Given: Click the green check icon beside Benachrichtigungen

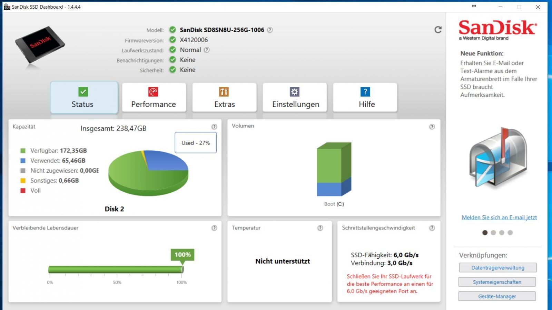Looking at the screenshot, I should [x=172, y=60].
